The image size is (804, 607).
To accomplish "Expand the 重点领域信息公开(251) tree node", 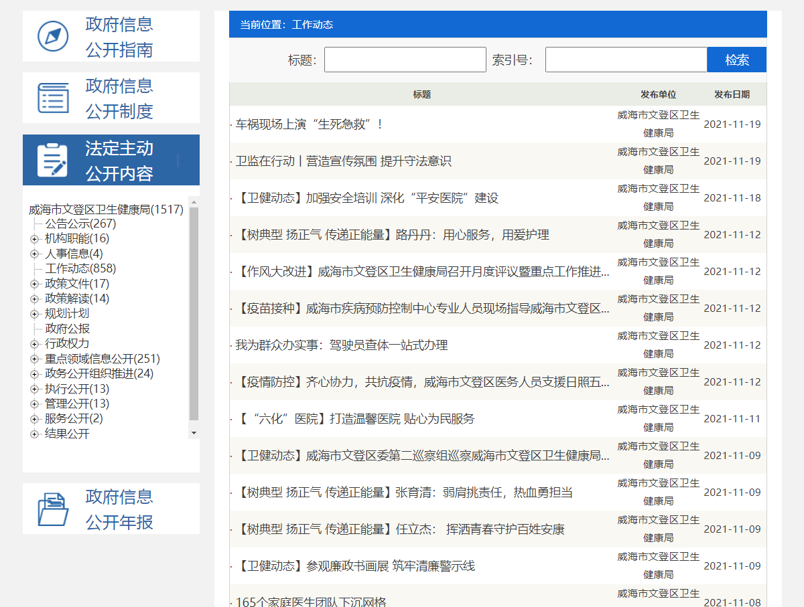I will [35, 359].
